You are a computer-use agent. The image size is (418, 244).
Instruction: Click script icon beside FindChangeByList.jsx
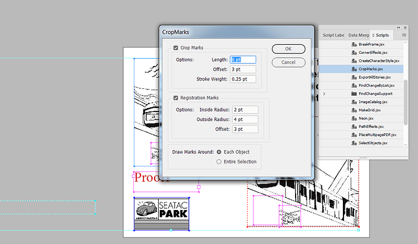pyautogui.click(x=354, y=85)
